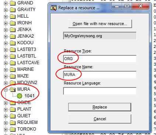The width and height of the screenshot is (156, 135).
Task: Select the REQUIEM tree label
Action: [27, 122]
